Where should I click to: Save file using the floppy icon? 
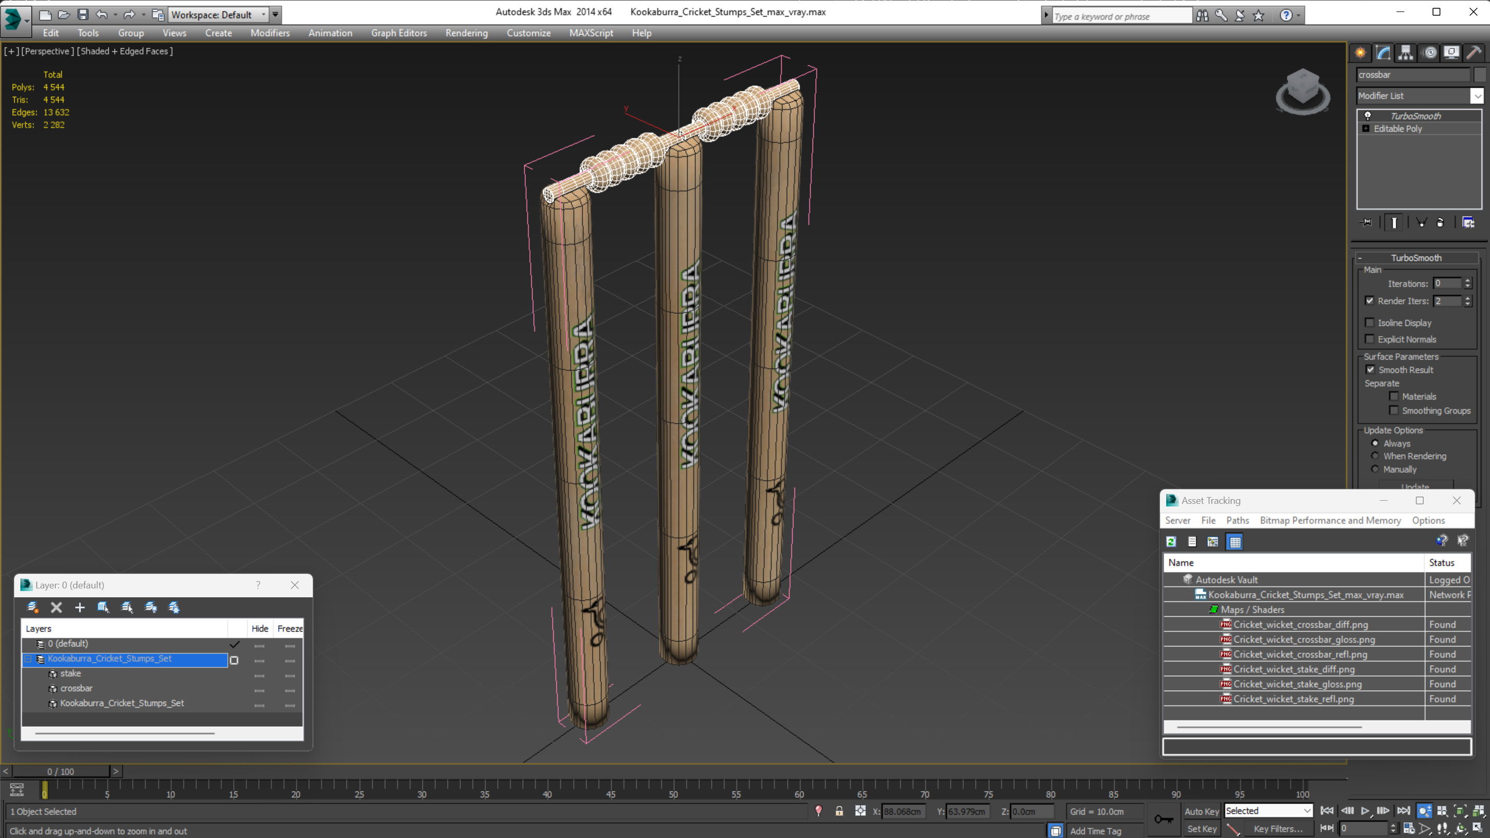tap(83, 15)
